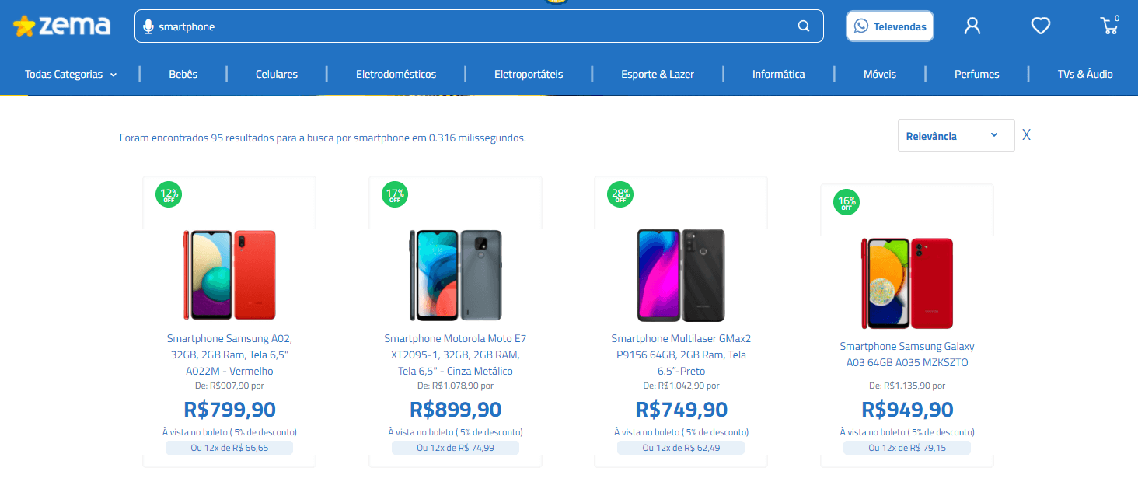The height and width of the screenshot is (482, 1138).
Task: Expand the Todas Categorias menu
Action: 71,74
